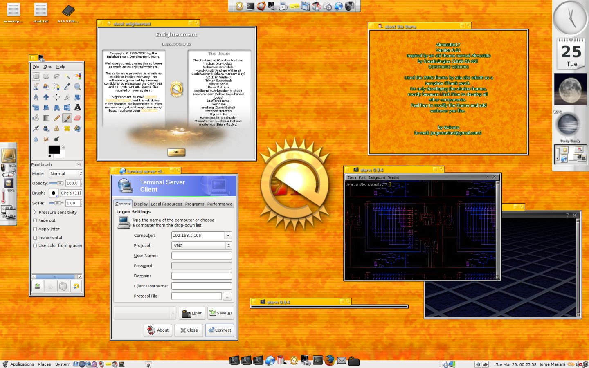This screenshot has width=589, height=368.
Task: Open the Help menu in GIMP toolbox
Action: (61, 67)
